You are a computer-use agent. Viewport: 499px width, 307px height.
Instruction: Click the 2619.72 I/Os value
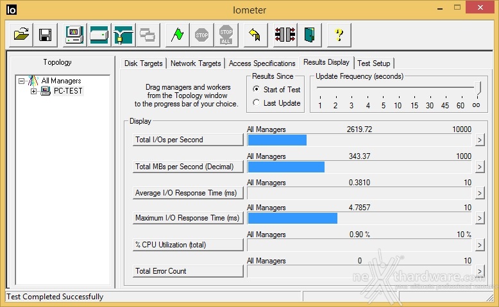359,129
